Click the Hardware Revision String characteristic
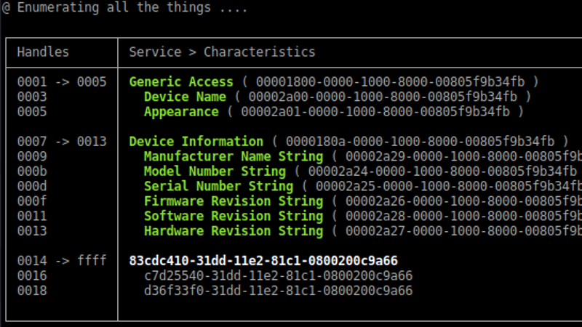 click(233, 231)
